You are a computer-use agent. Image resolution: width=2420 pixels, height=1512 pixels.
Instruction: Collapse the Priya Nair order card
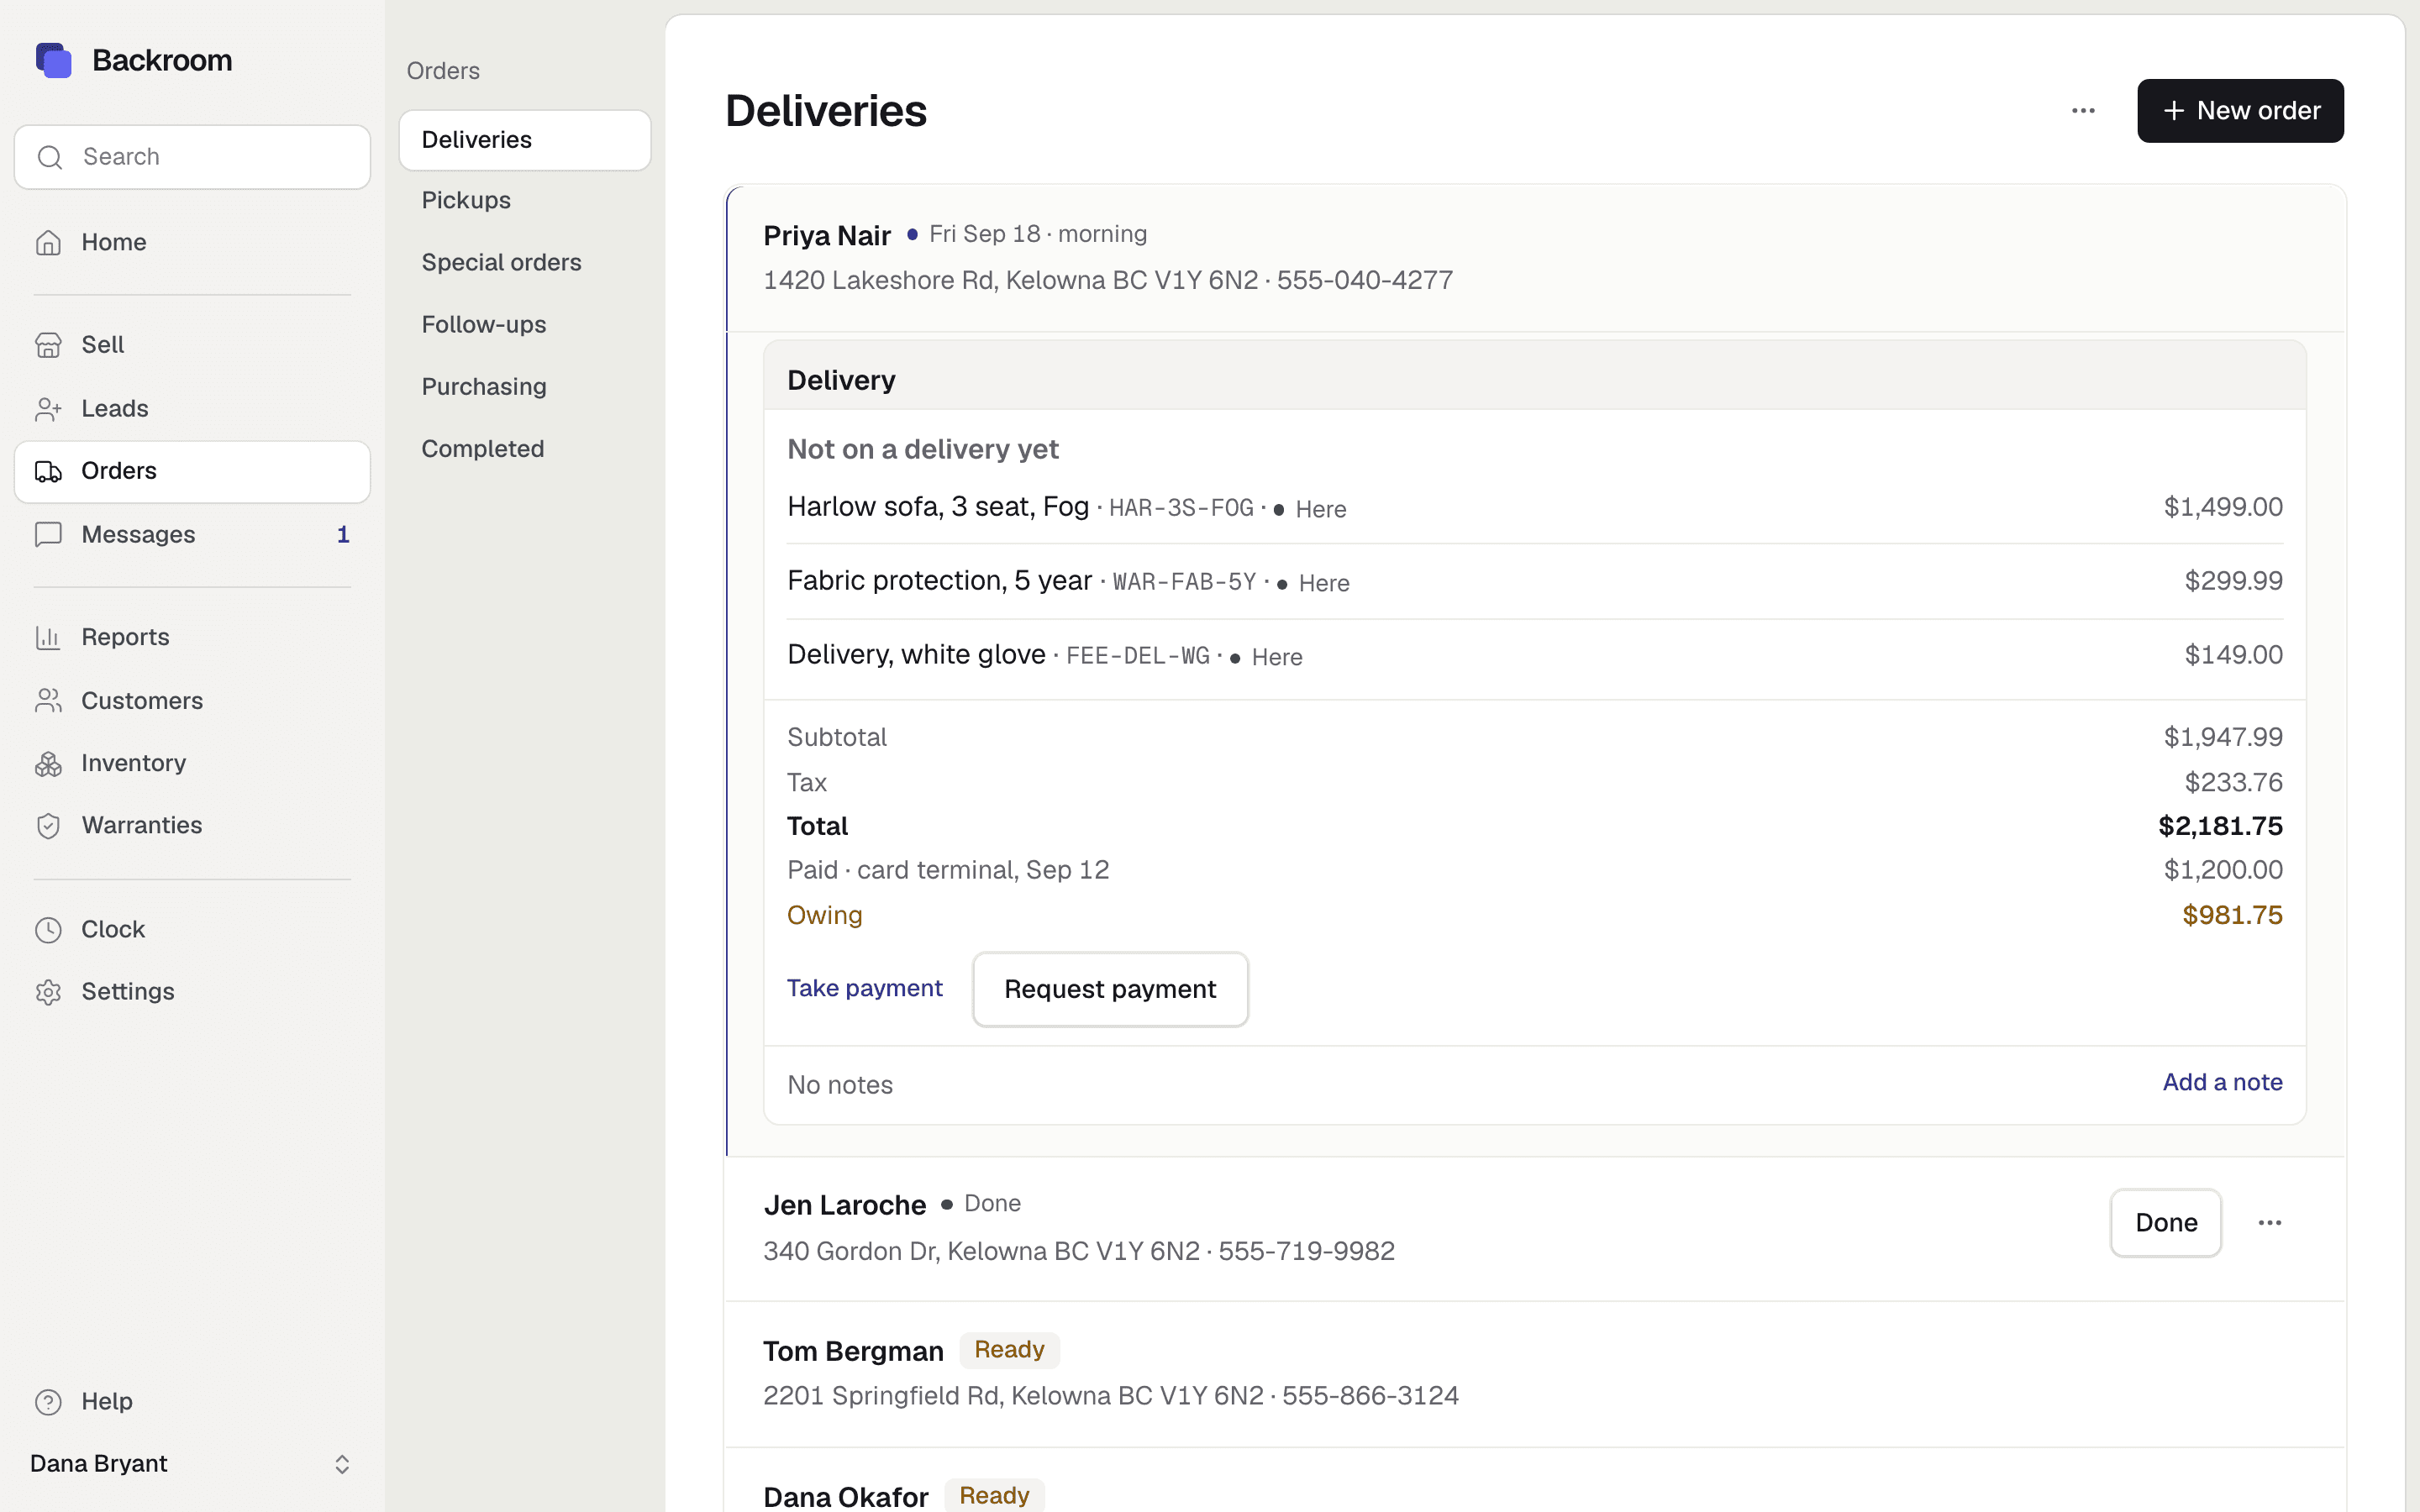[x=1535, y=258]
